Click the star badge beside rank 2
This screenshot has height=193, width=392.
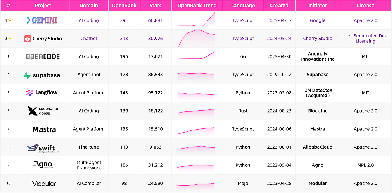point(10,38)
